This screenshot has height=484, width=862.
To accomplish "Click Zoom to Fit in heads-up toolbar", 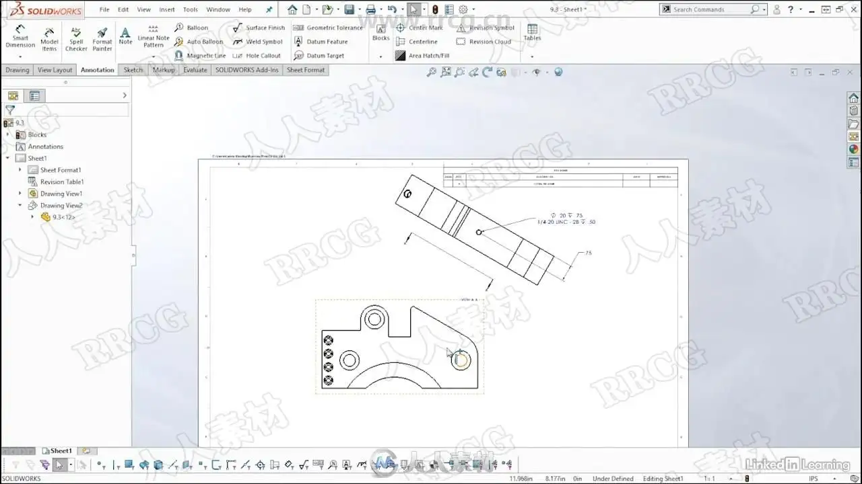I will point(432,72).
